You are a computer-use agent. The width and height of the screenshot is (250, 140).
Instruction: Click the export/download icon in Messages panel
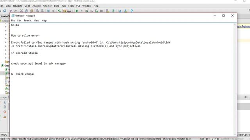5,117
